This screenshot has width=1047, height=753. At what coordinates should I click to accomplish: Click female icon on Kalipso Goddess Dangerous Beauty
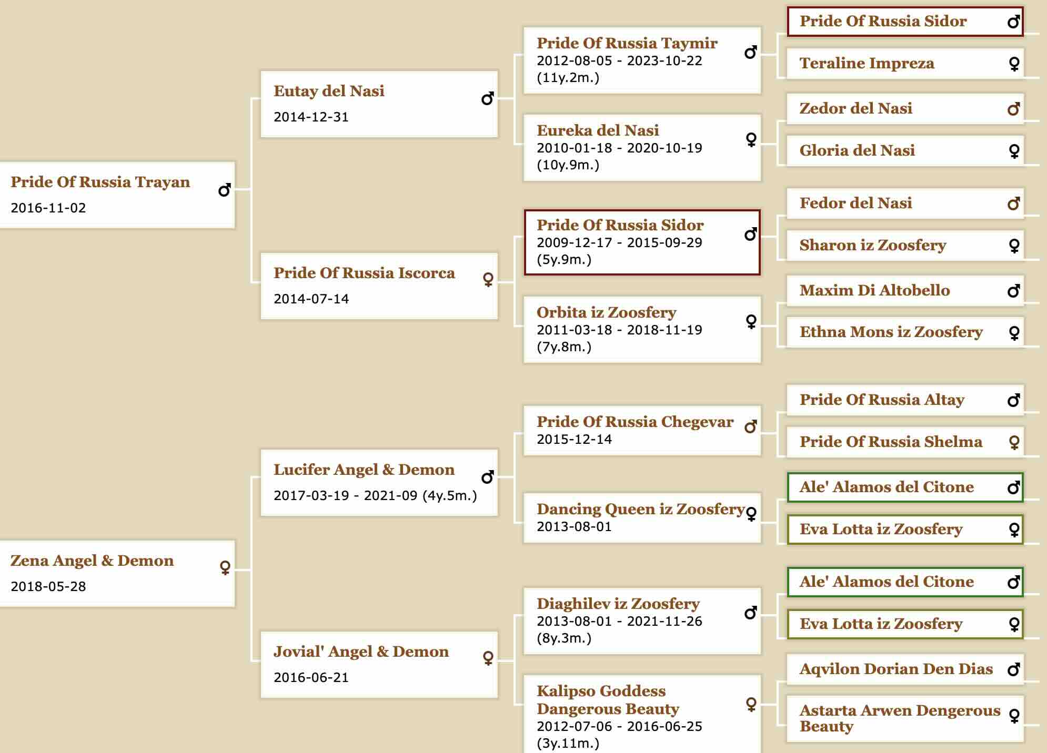click(x=751, y=704)
